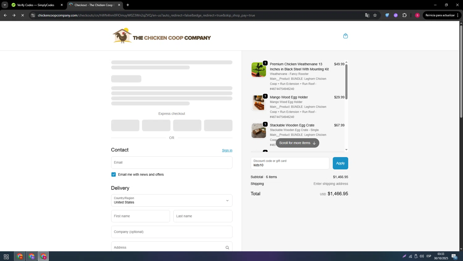
Task: Click the Sign in link
Action: [x=227, y=150]
